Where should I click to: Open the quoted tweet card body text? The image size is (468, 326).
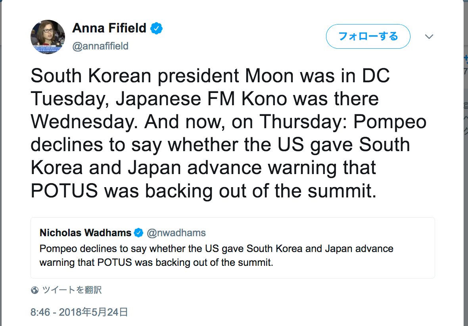216,256
